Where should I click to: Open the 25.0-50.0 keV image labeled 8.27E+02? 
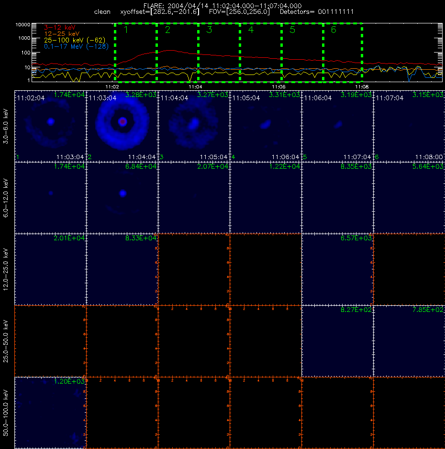pyautogui.click(x=337, y=341)
